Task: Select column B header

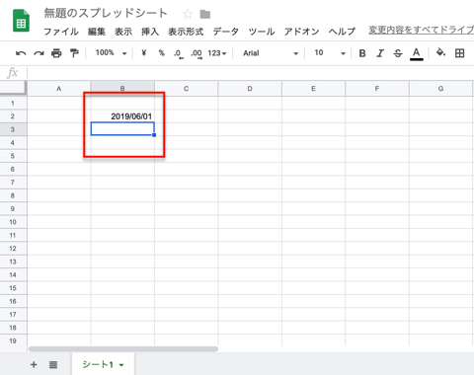Action: click(122, 89)
